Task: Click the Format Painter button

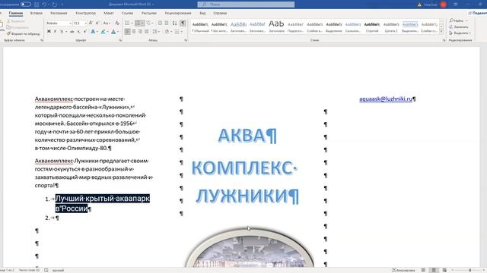Action: pos(24,33)
